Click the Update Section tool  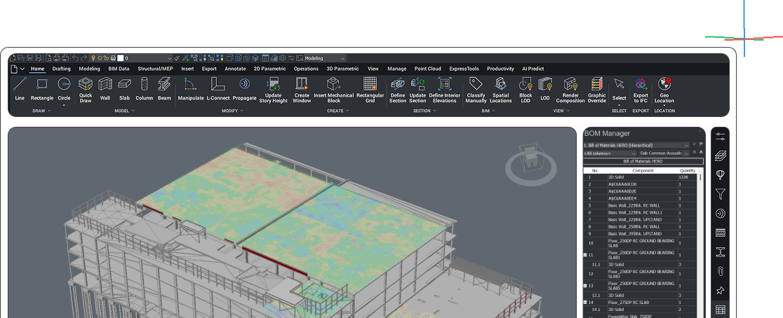[x=417, y=90]
